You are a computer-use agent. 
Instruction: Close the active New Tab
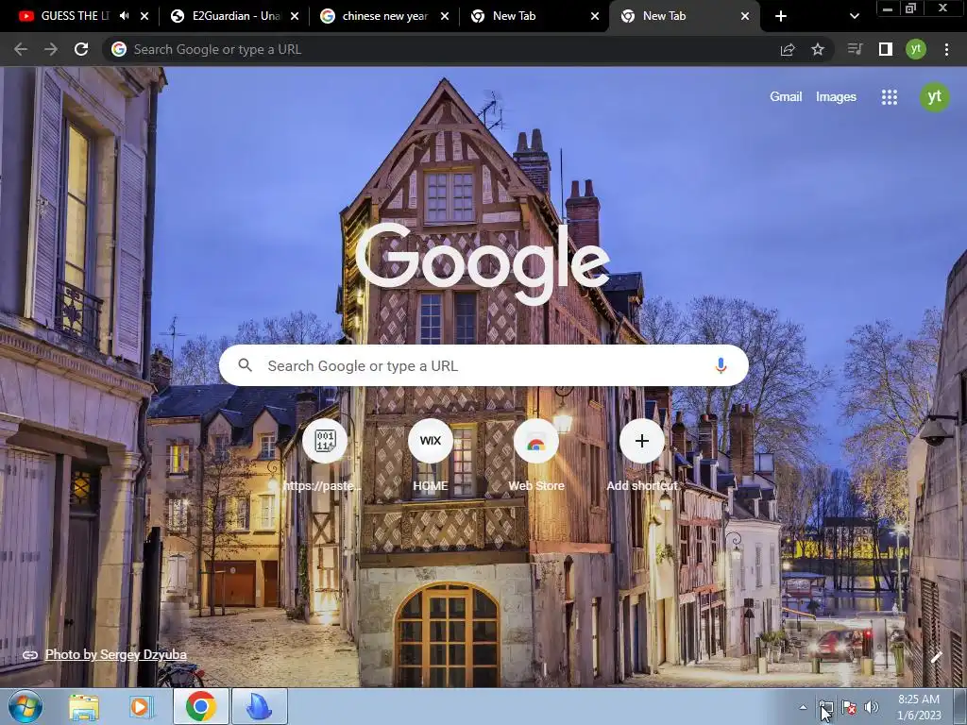click(x=745, y=16)
